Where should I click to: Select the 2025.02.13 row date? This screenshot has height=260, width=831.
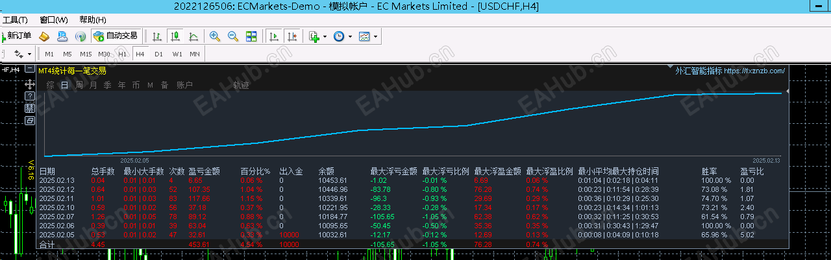coord(57,180)
